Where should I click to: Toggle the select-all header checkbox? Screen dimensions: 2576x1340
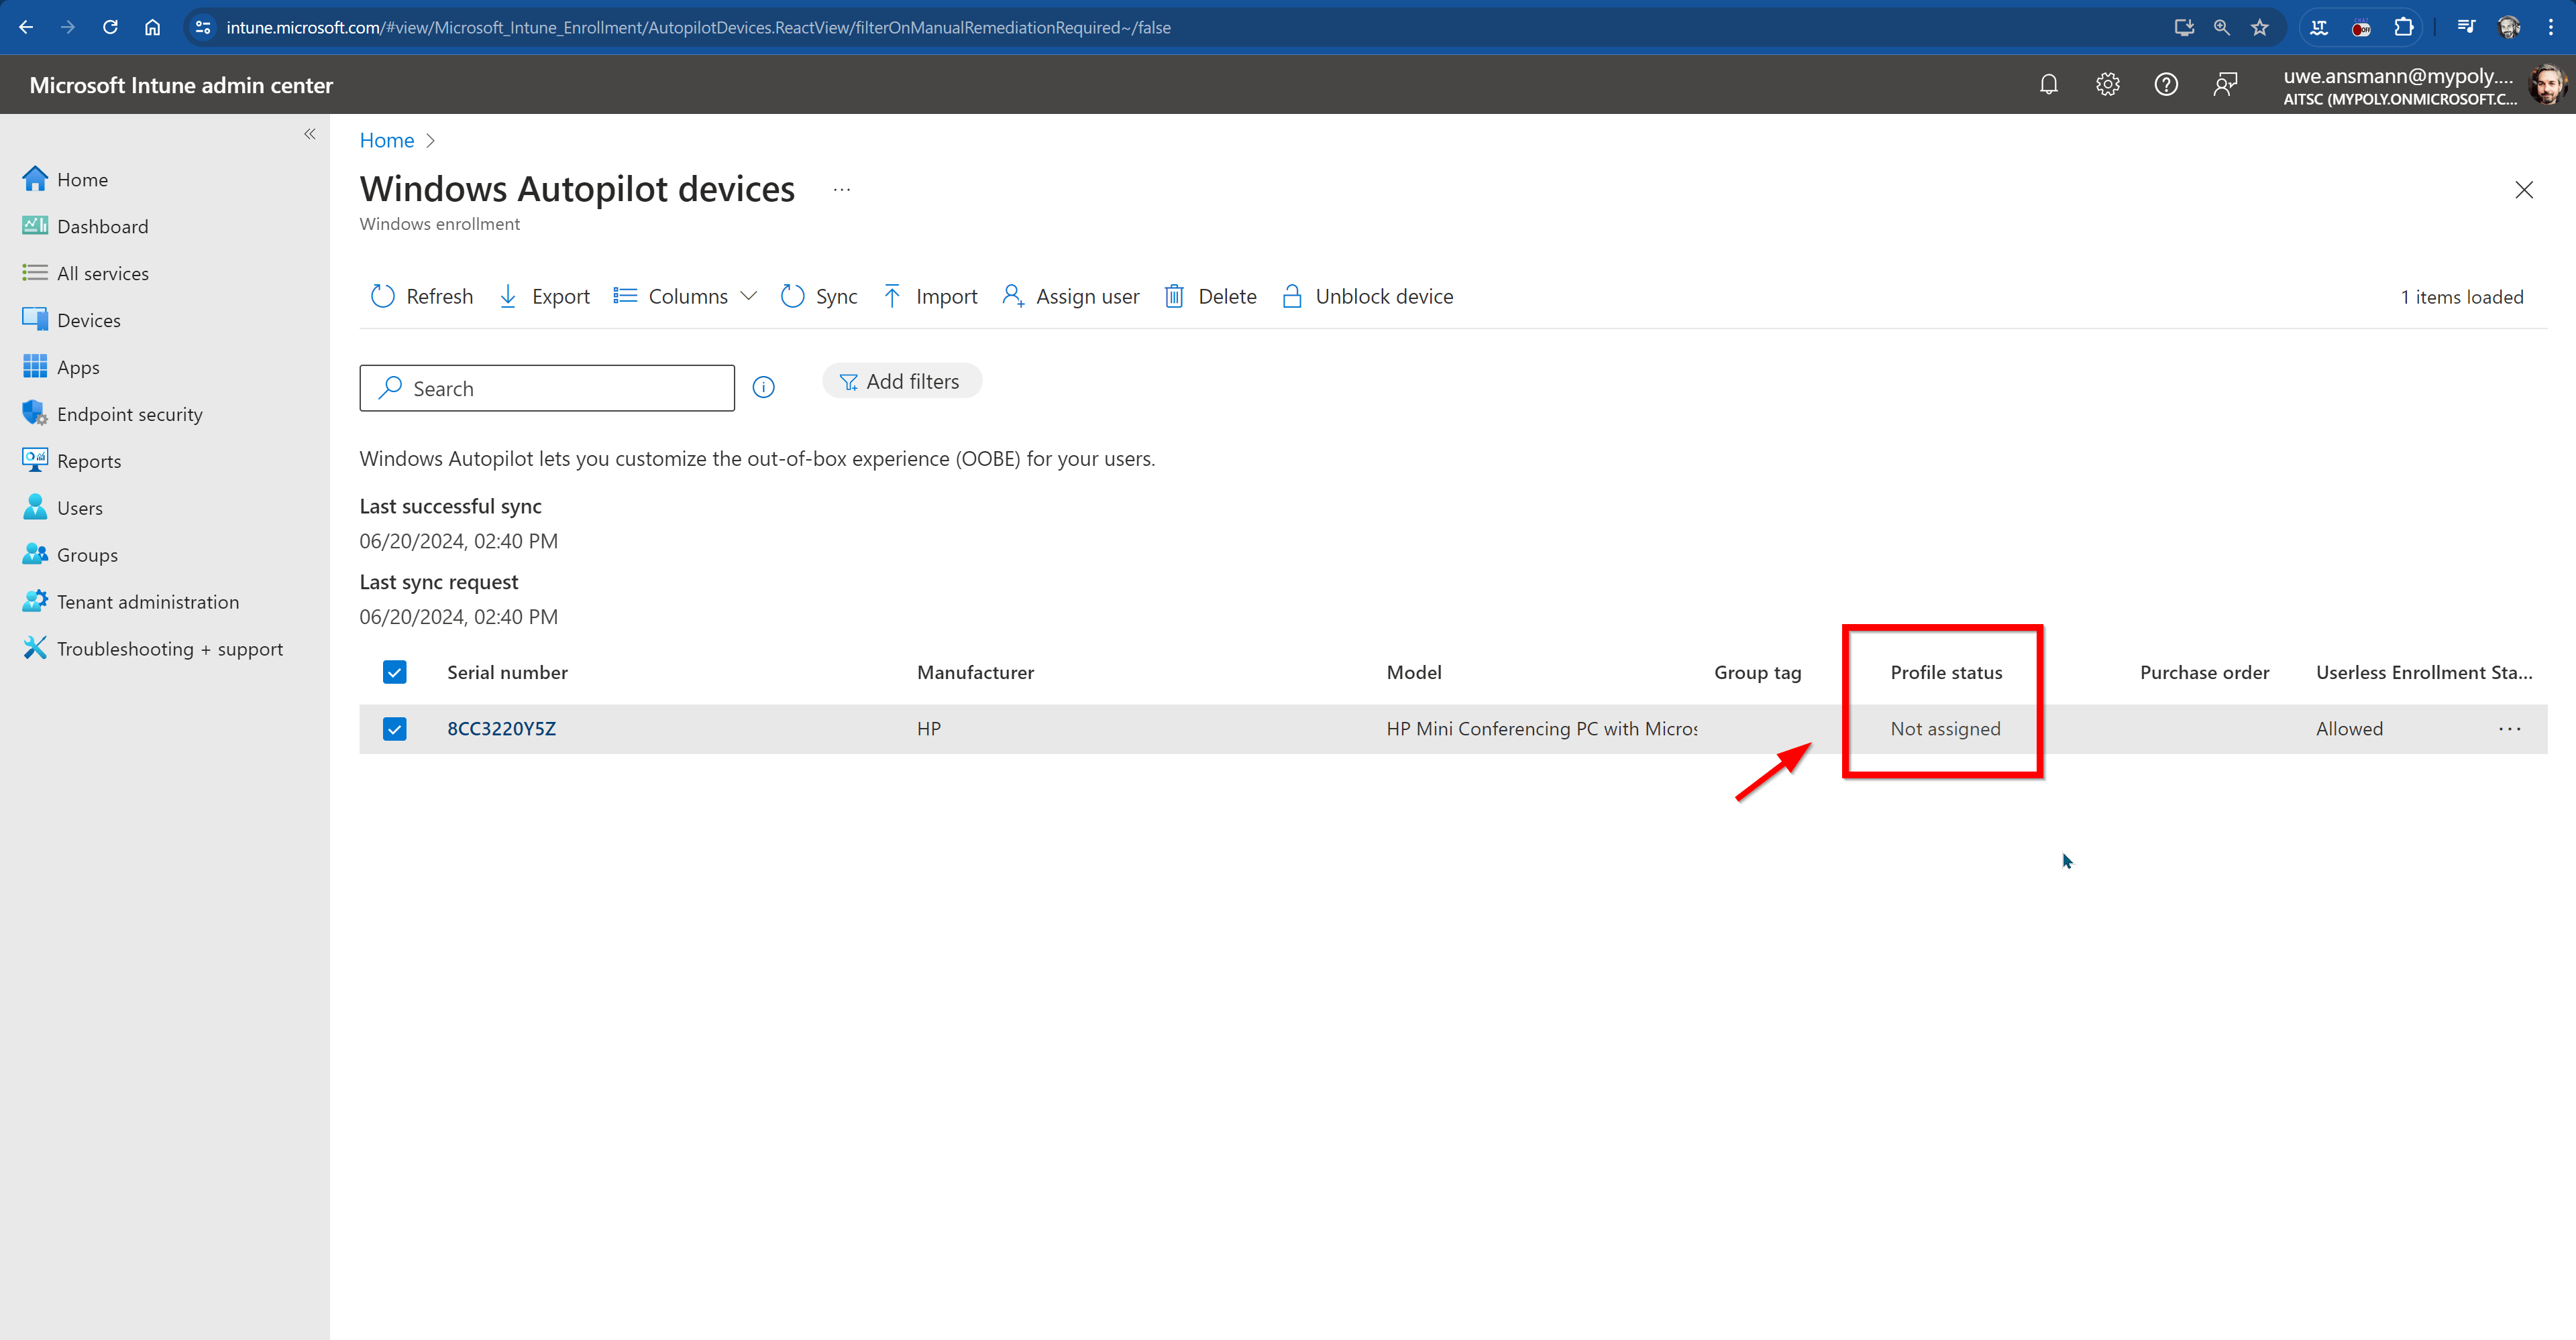394,672
